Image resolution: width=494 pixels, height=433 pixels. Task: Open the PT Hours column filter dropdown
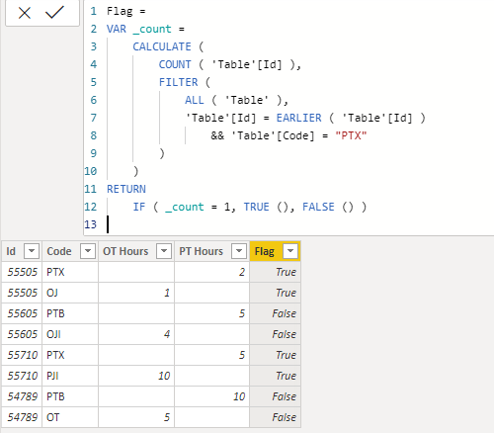[239, 251]
